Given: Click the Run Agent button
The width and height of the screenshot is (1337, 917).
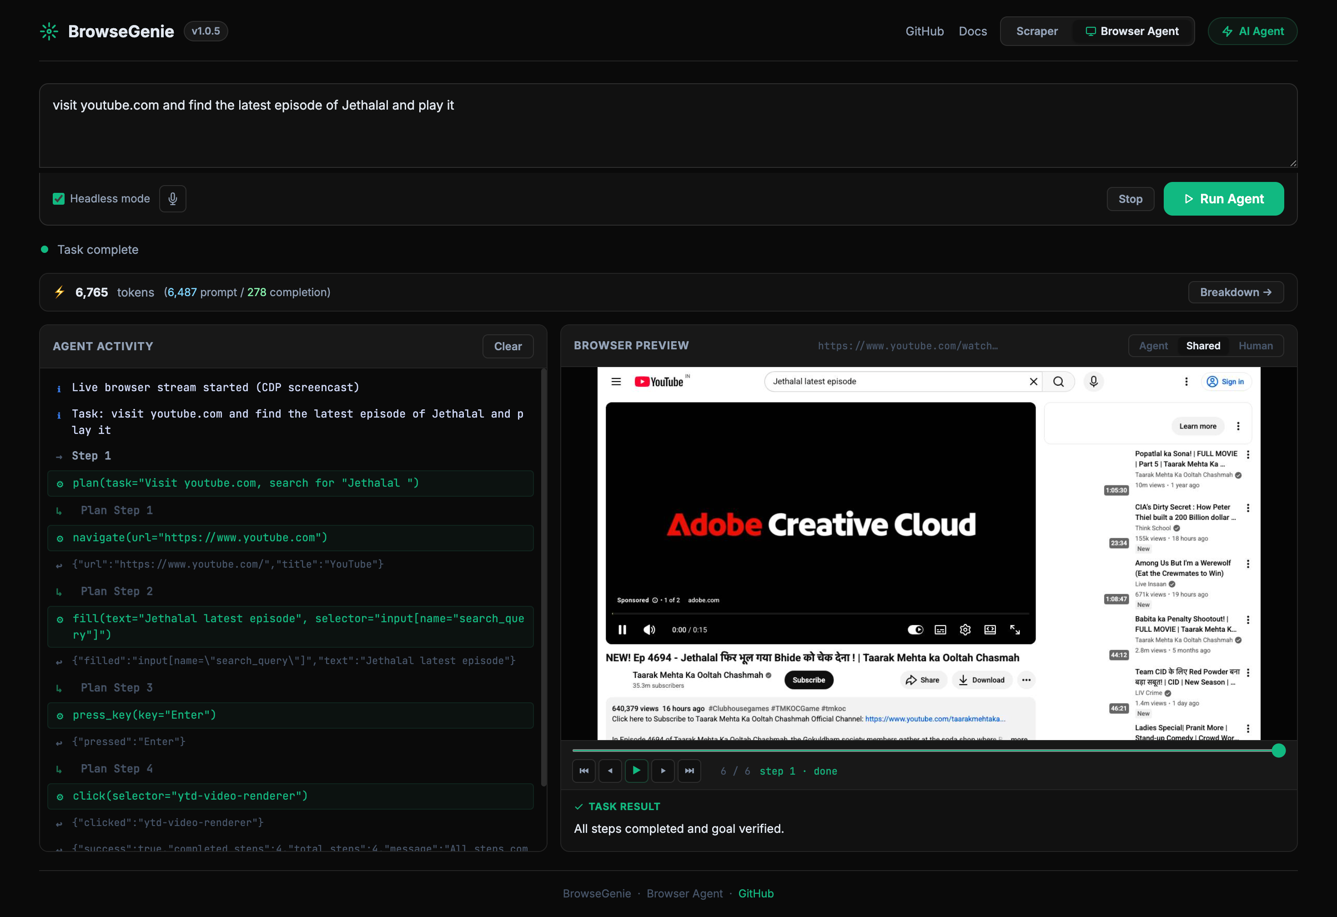Looking at the screenshot, I should 1223,198.
